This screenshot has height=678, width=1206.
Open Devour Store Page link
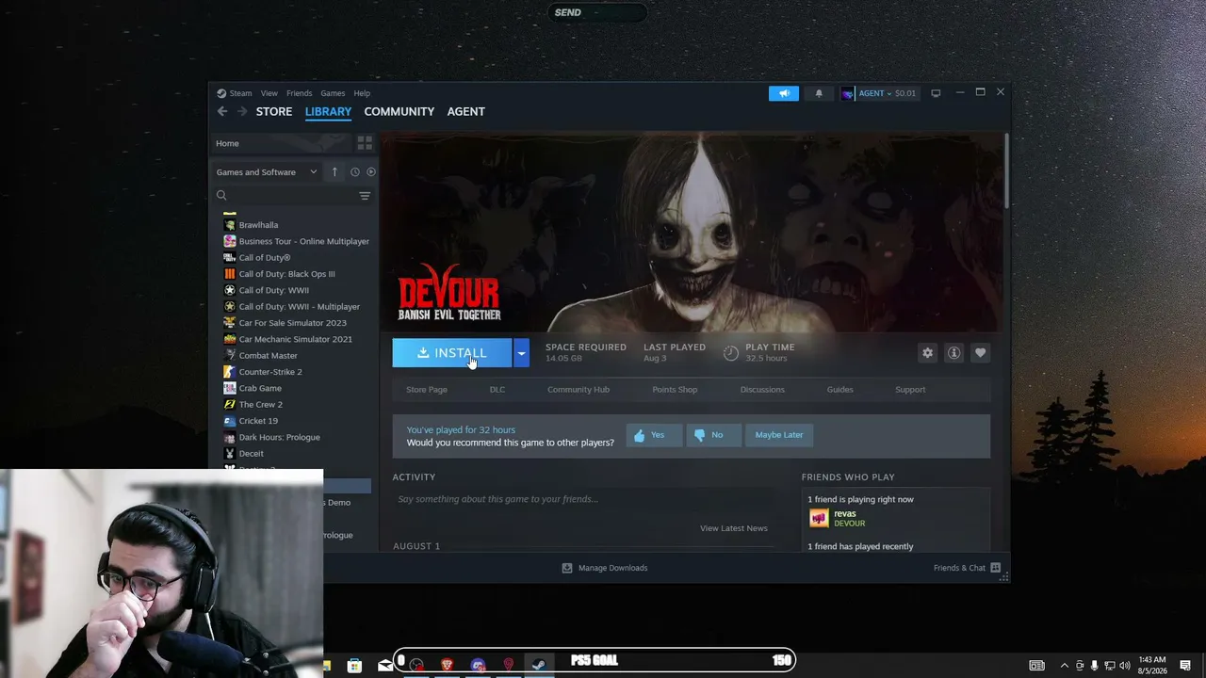[x=427, y=390]
